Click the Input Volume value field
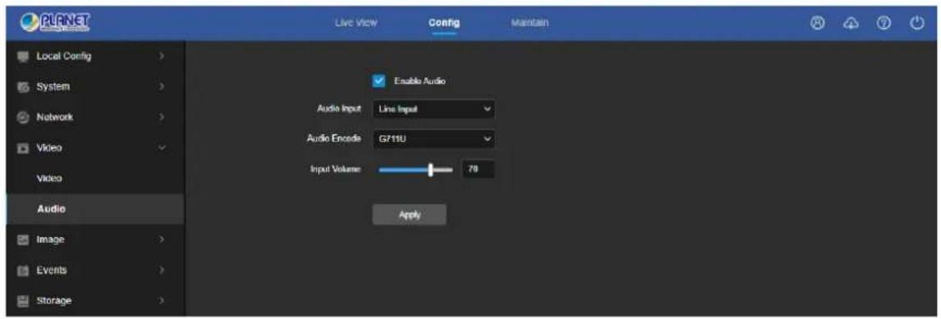 point(479,170)
